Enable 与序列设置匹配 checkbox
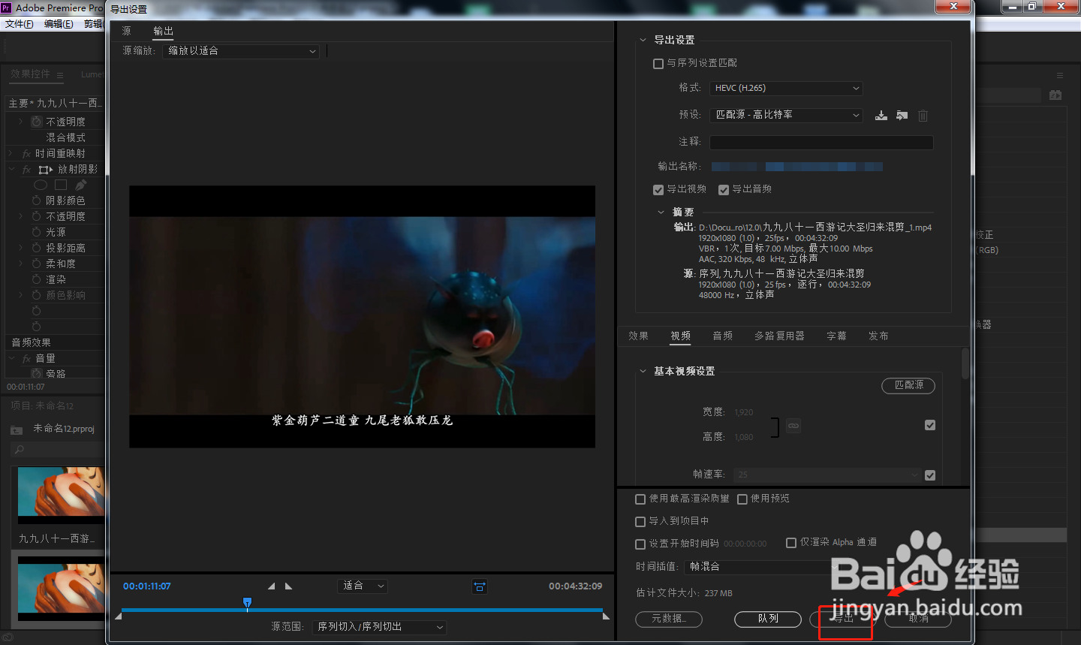This screenshot has width=1081, height=645. pyautogui.click(x=658, y=64)
